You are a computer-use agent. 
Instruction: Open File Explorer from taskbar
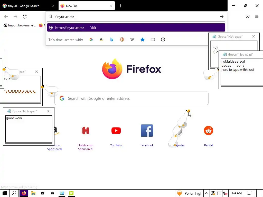click(x=33, y=193)
